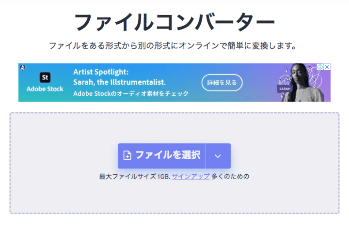
Task: Click the subtitle describing online file conversion
Action: click(173, 46)
